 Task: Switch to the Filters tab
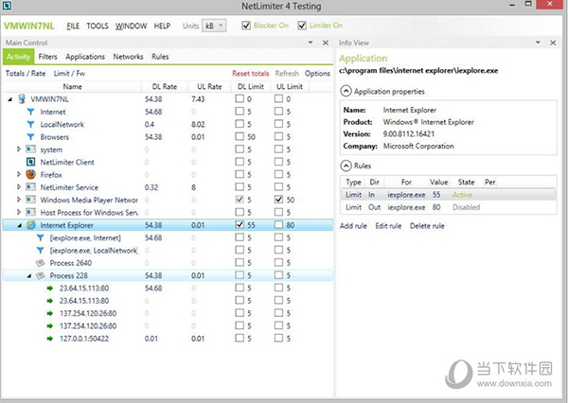point(48,57)
